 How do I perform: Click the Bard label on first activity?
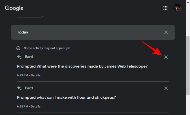(29, 57)
